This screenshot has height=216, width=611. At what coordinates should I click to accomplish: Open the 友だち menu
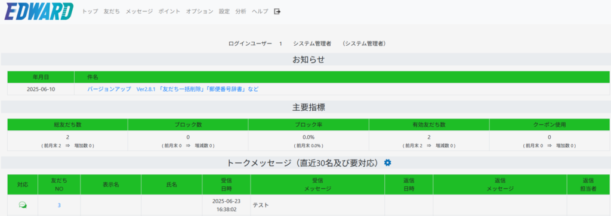click(112, 11)
